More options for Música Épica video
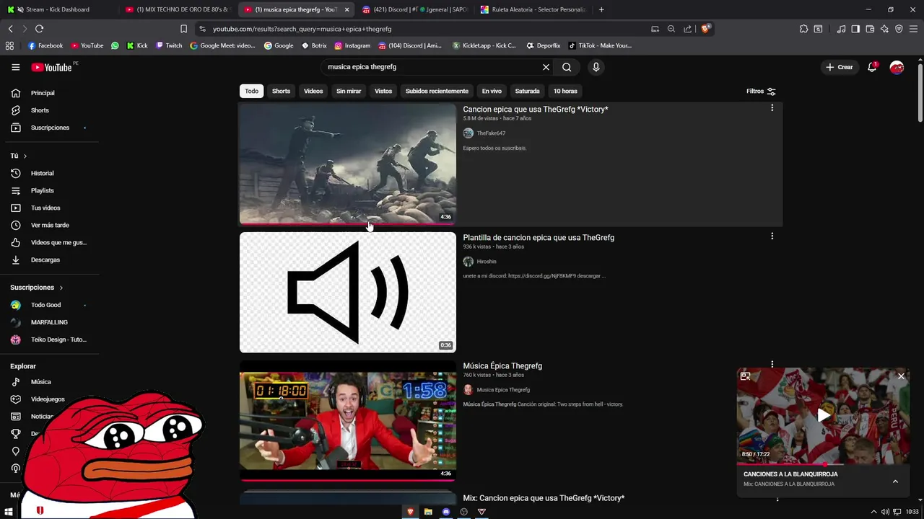The image size is (924, 519). 772,365
